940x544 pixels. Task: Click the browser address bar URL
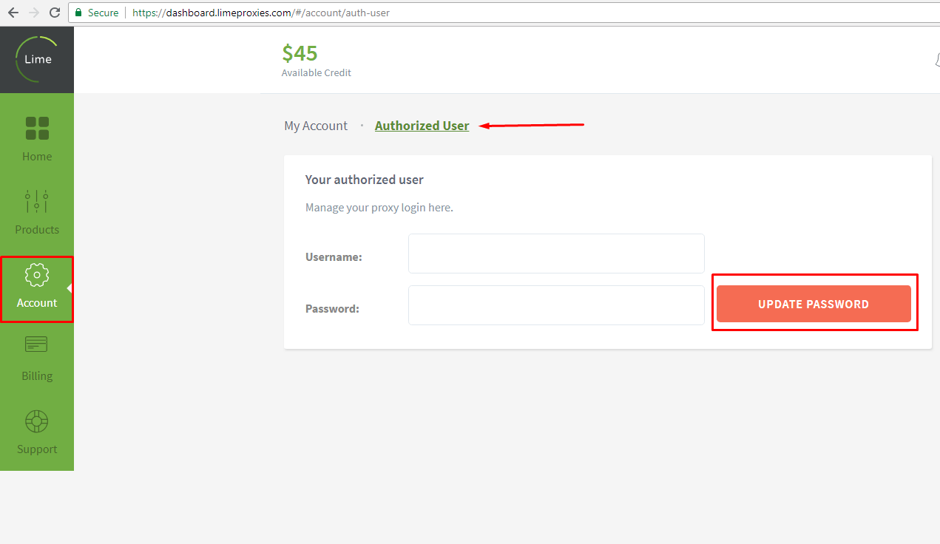261,13
